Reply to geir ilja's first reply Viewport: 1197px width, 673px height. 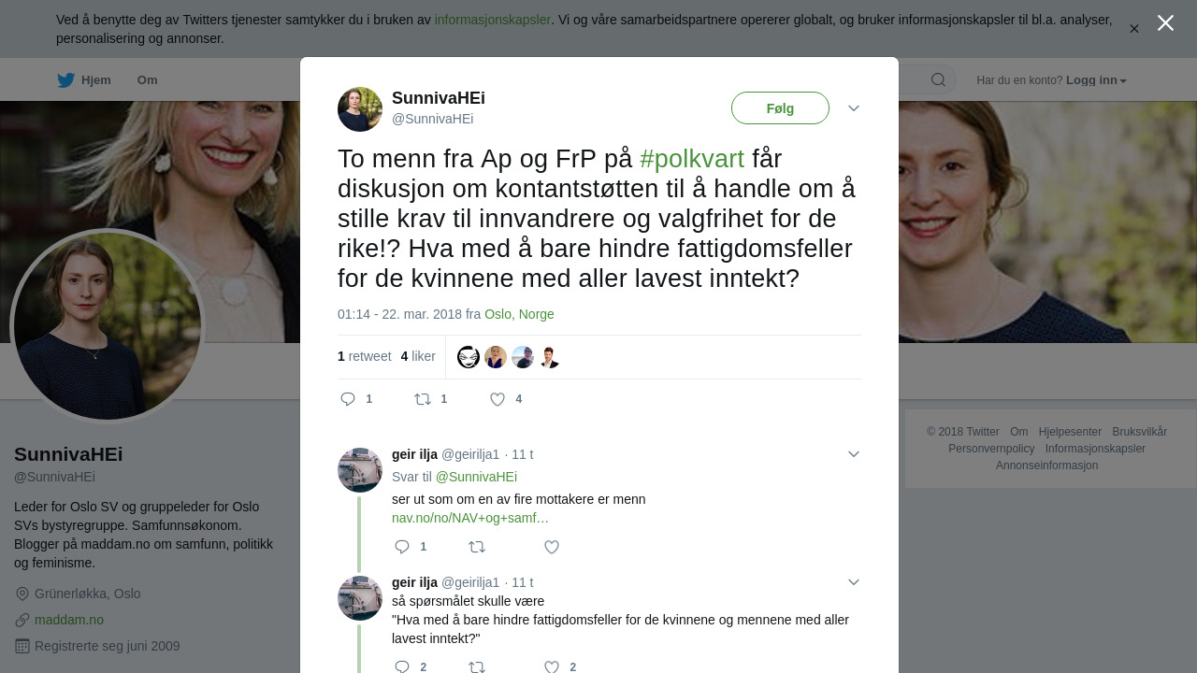pyautogui.click(x=402, y=547)
